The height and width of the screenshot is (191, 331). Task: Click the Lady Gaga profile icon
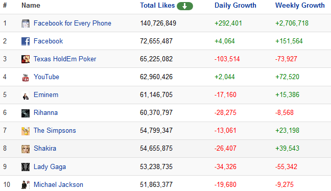[26, 167]
